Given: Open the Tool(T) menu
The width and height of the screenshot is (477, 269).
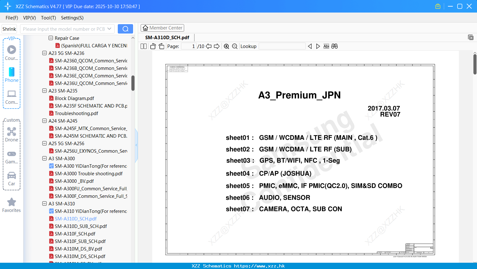Looking at the screenshot, I should (x=49, y=18).
